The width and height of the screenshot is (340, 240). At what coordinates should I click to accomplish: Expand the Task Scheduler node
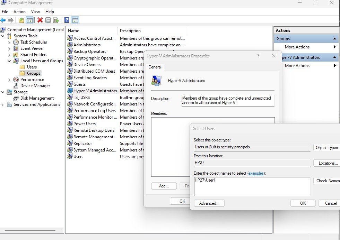click(9, 42)
